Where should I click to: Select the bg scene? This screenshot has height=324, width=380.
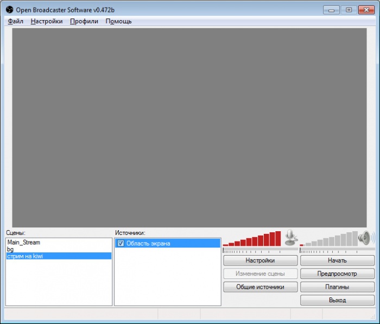click(59, 249)
